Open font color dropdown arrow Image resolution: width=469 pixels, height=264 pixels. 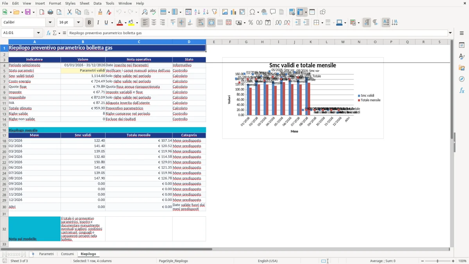click(125, 23)
